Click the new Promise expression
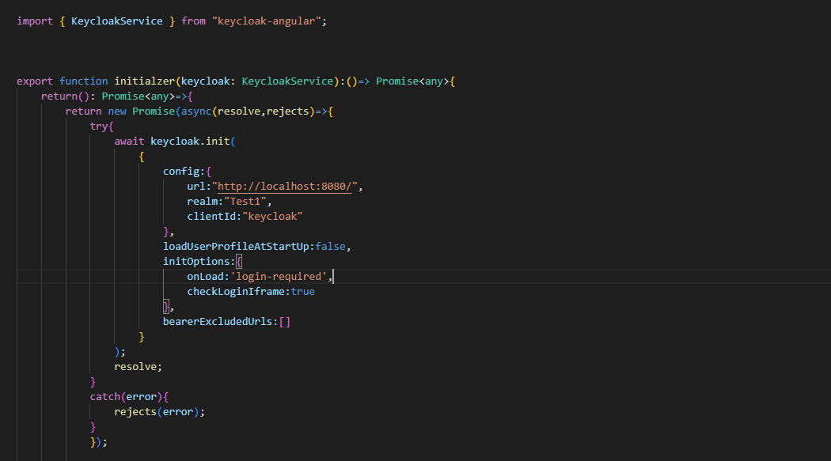Viewport: 831px width, 461px height. click(x=141, y=111)
